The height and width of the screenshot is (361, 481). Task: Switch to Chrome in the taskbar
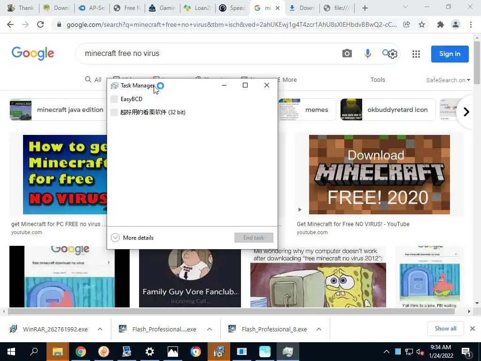81,352
